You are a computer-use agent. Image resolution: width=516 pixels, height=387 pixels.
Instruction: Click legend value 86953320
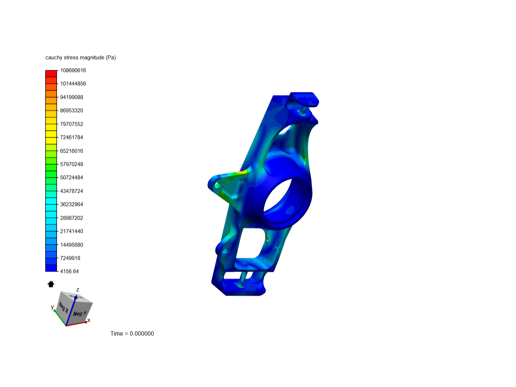click(x=72, y=111)
